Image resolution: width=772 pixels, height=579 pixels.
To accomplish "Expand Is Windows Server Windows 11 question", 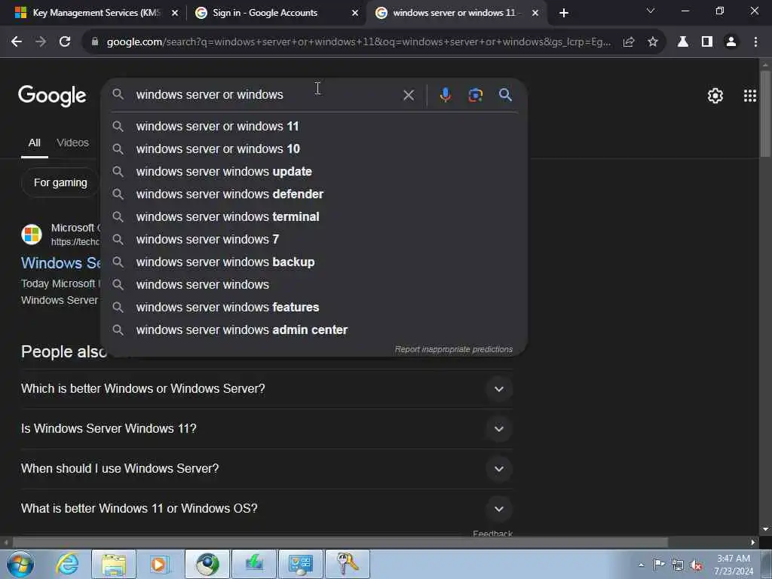I will tap(266, 429).
